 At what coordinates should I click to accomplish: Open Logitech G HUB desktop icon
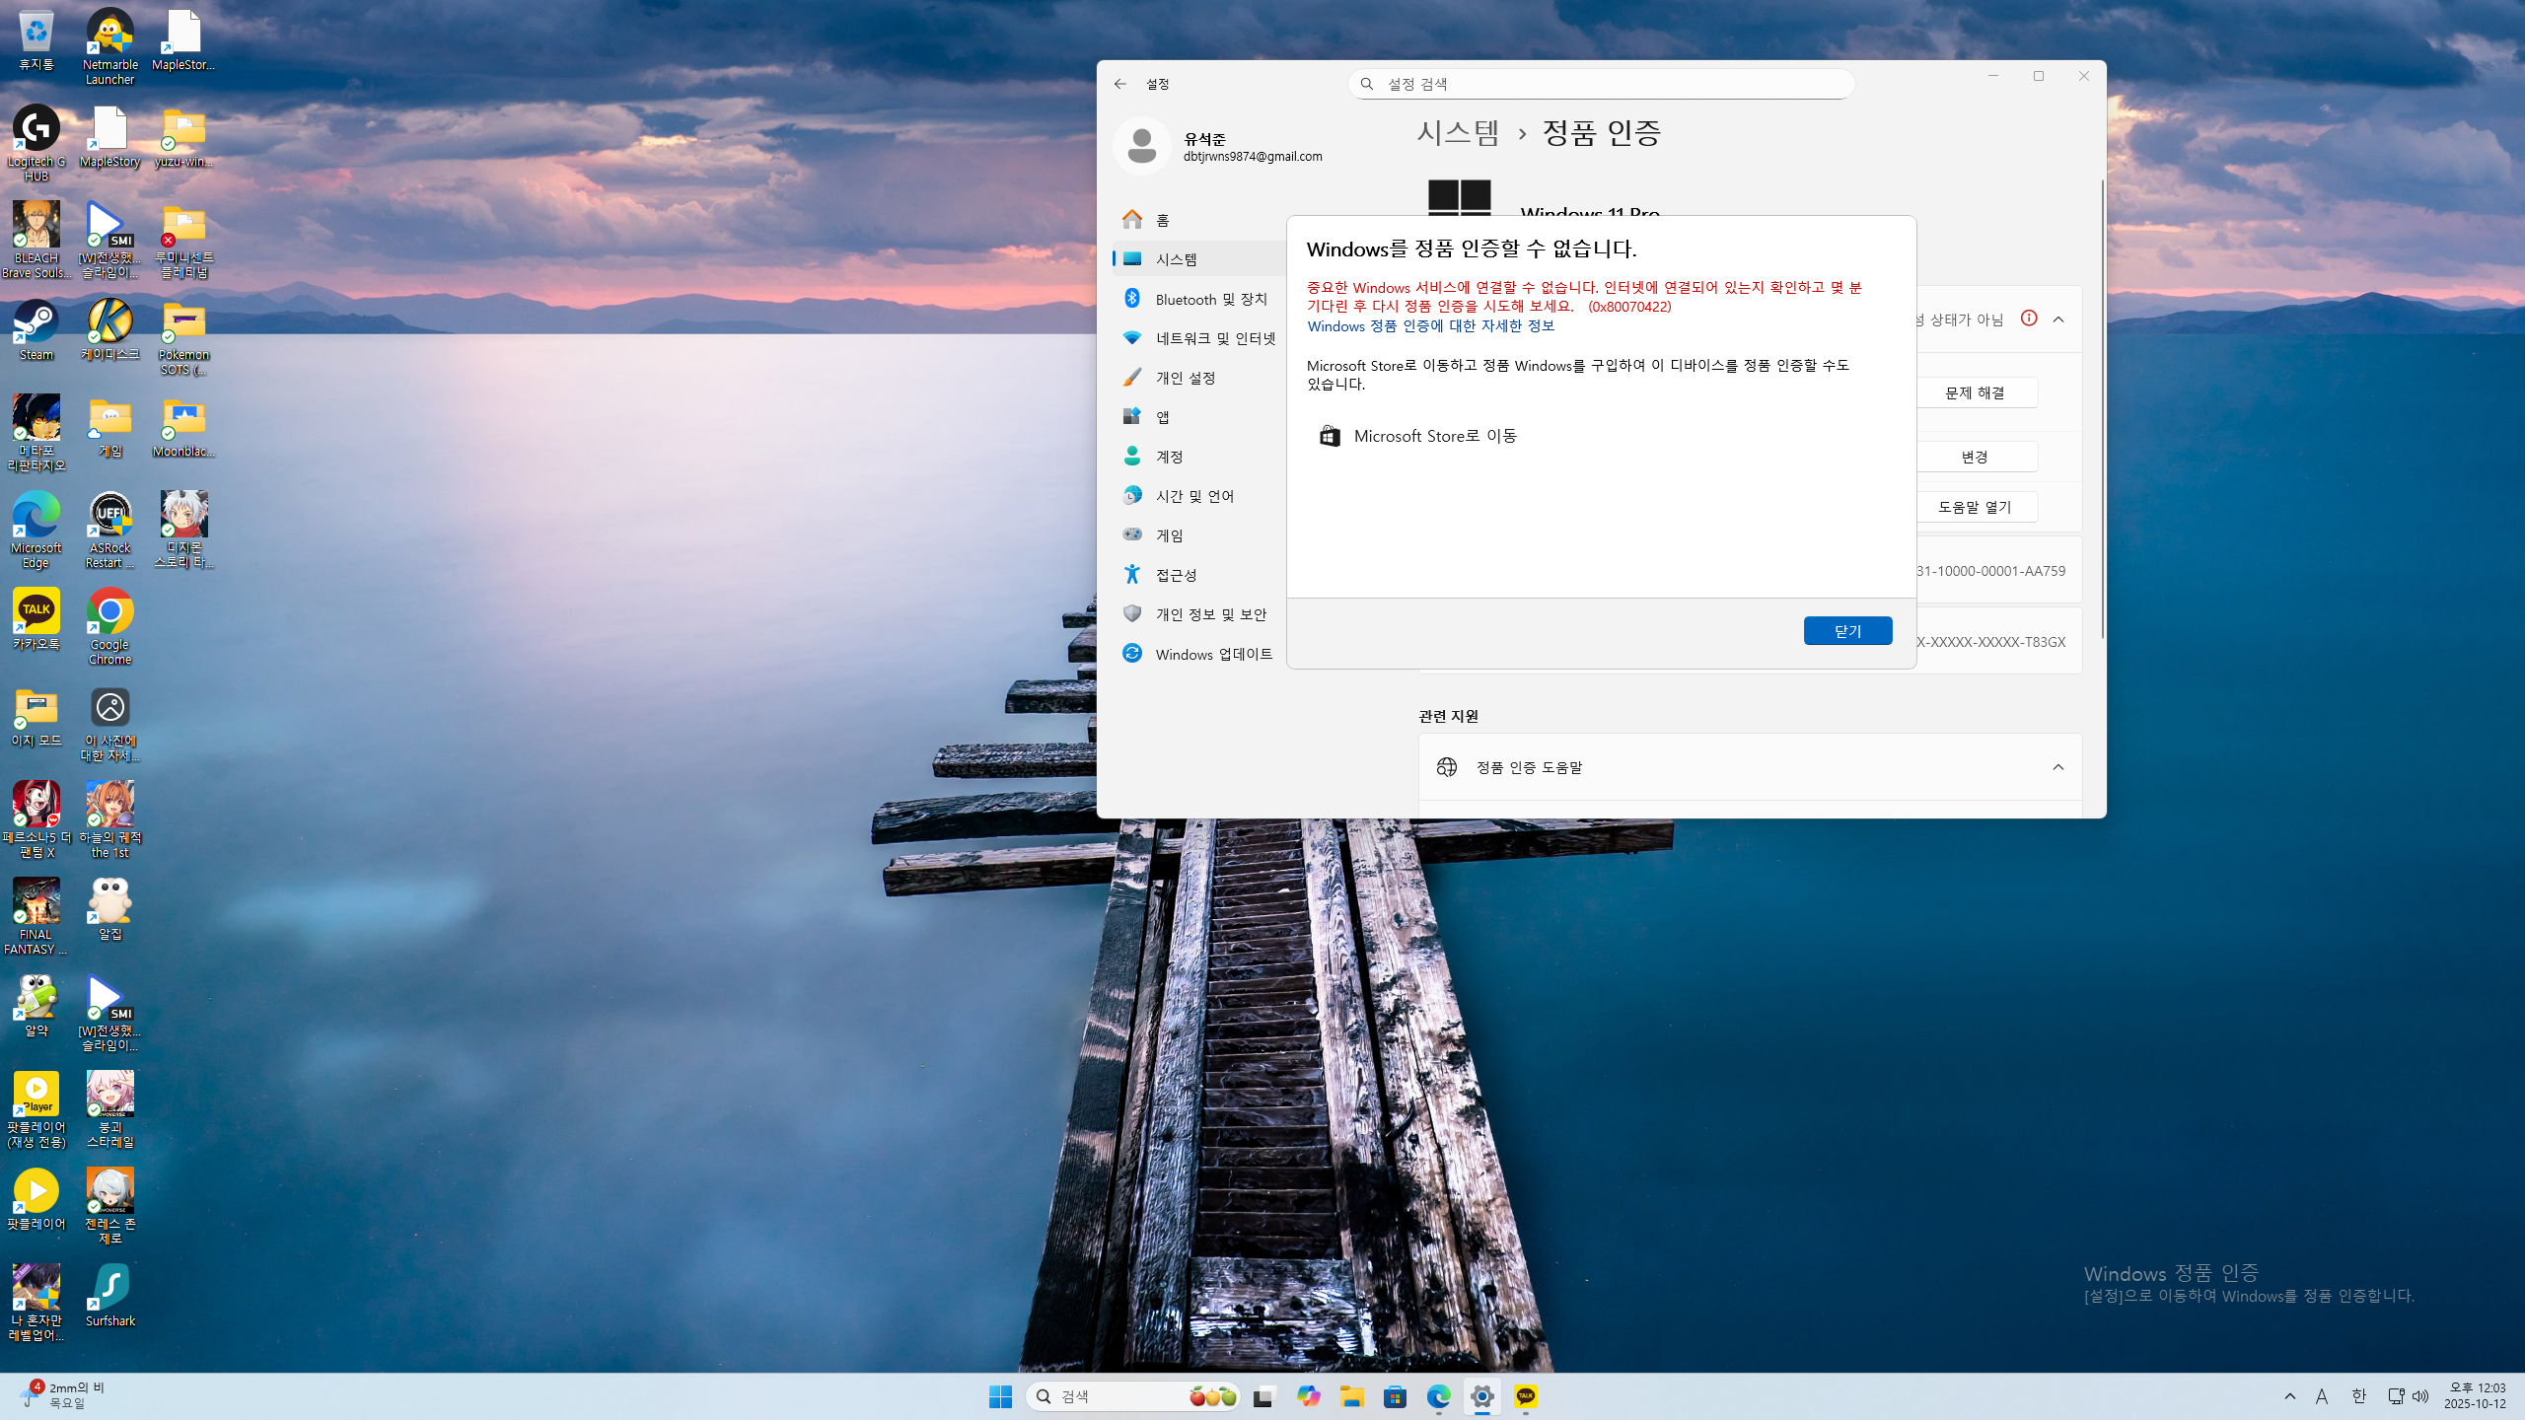pos(36,144)
